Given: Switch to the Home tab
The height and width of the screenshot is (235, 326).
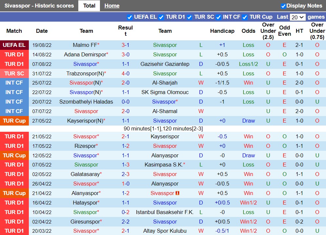Looking at the screenshot, I should click(x=112, y=6).
